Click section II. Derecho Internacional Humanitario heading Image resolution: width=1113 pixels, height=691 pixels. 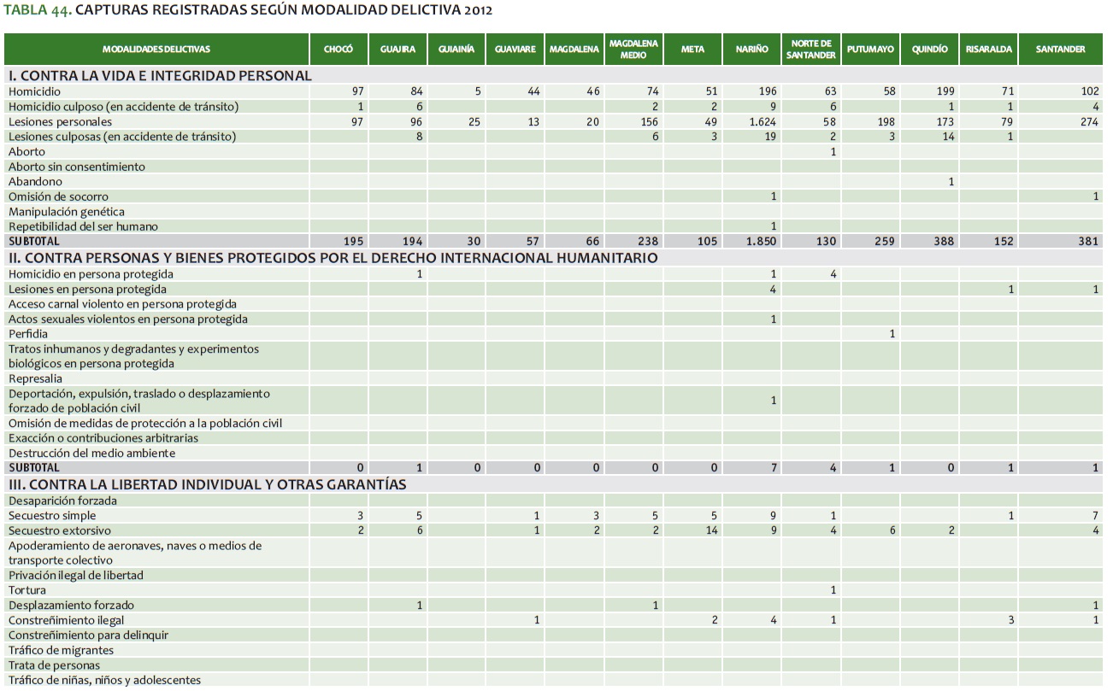333,258
